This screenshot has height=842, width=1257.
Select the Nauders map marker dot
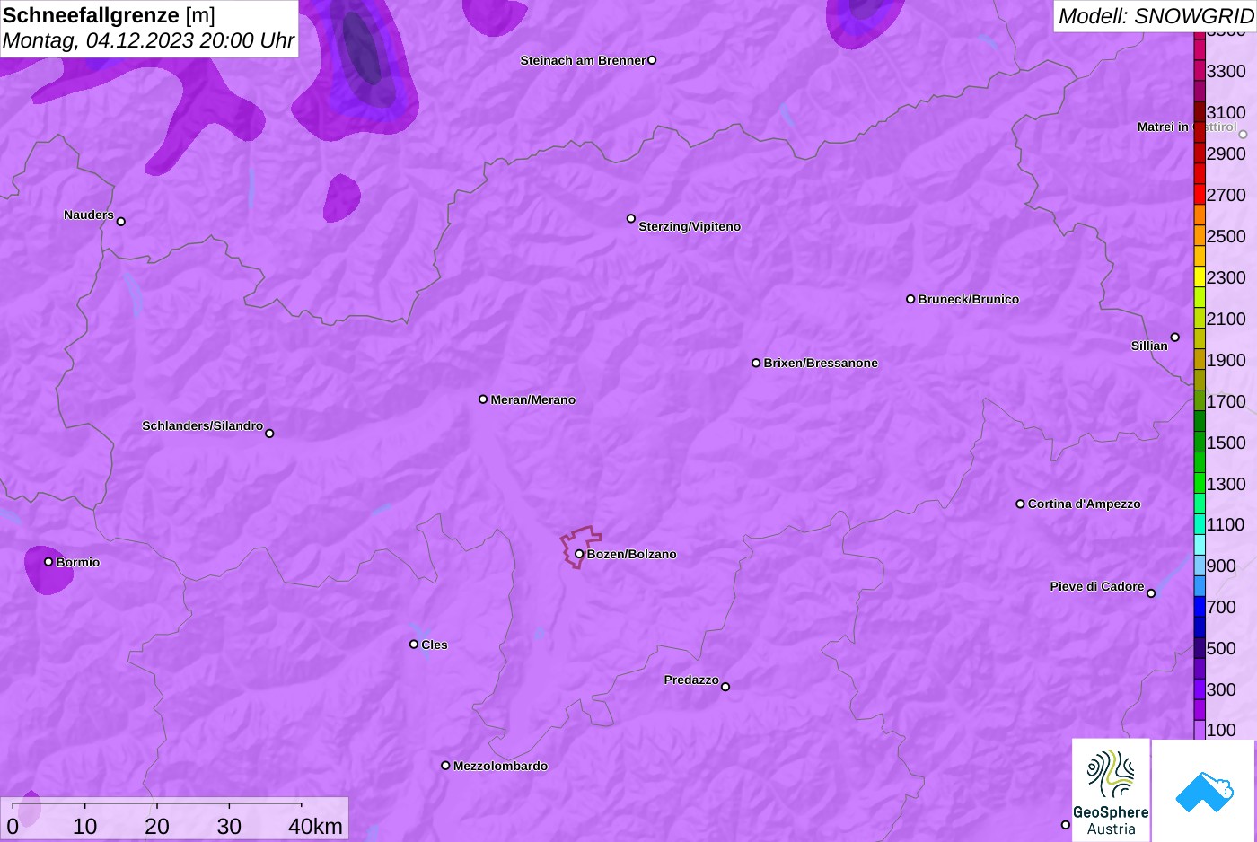point(121,222)
